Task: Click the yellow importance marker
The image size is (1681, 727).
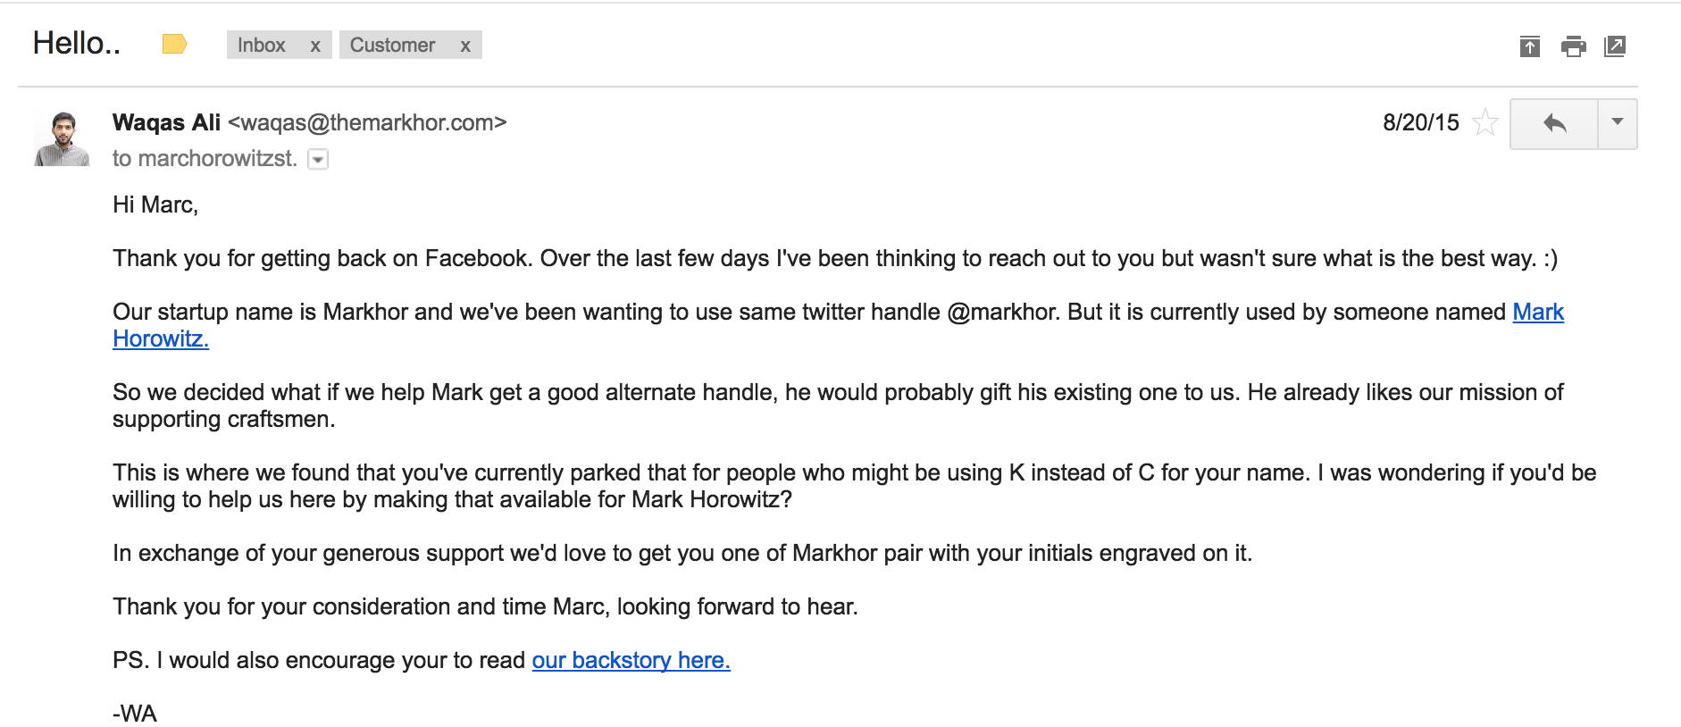Action: 174,44
